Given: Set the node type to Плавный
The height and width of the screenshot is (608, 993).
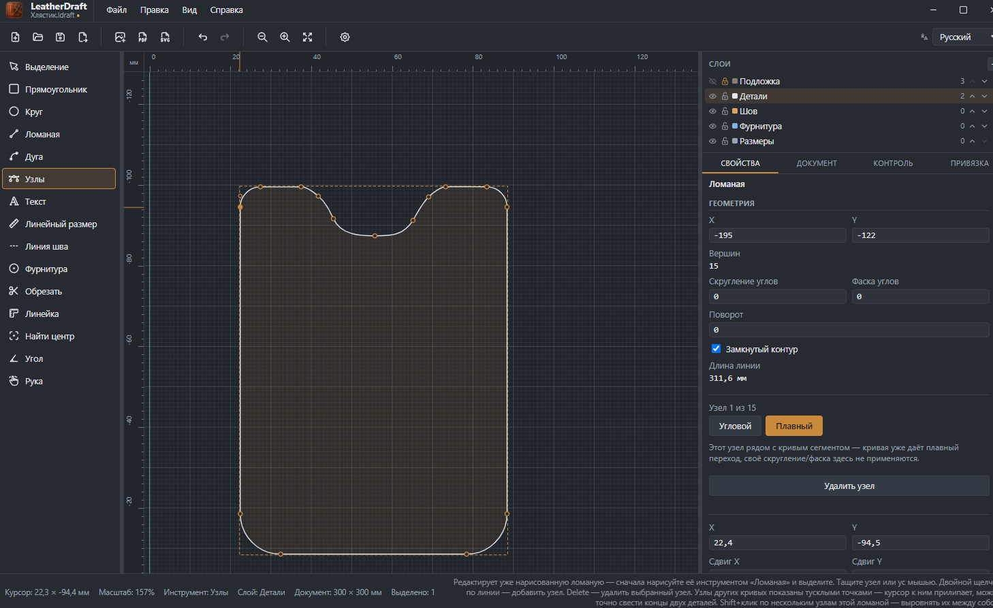Looking at the screenshot, I should point(794,426).
